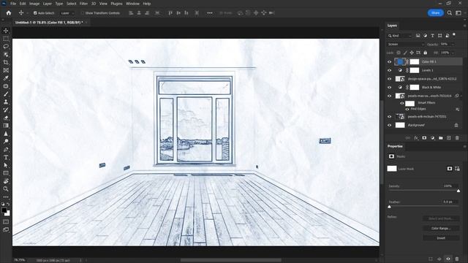Toggle the Auto-Select checkbox
468x263 pixels.
35,13
